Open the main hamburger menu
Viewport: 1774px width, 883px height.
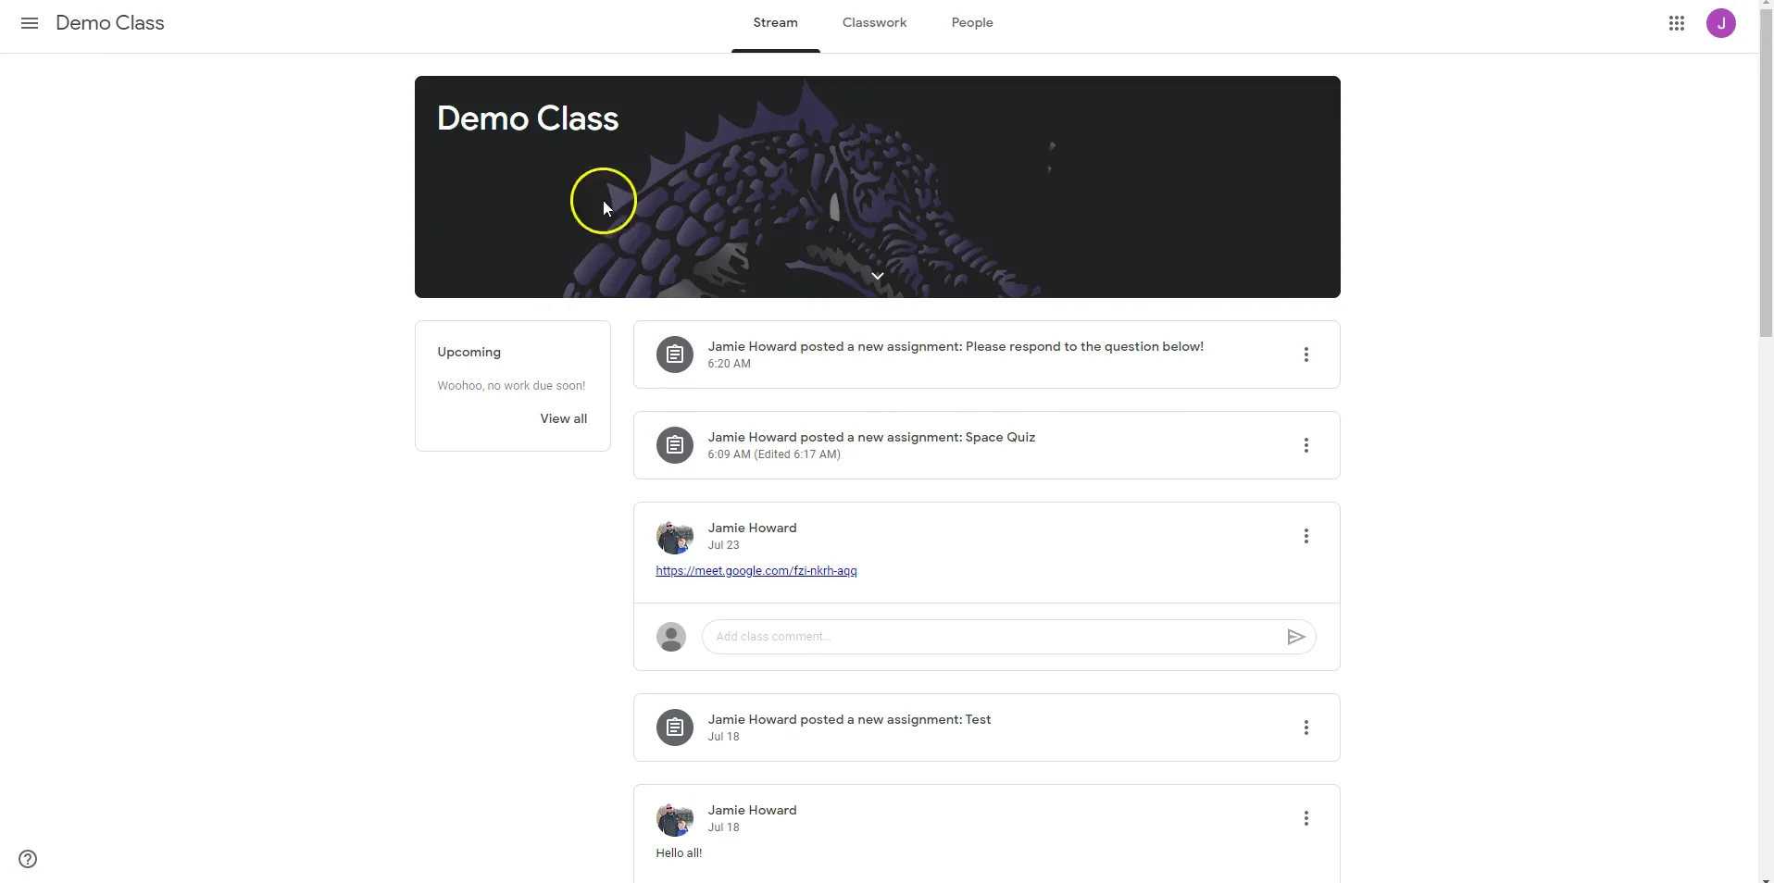tap(30, 23)
